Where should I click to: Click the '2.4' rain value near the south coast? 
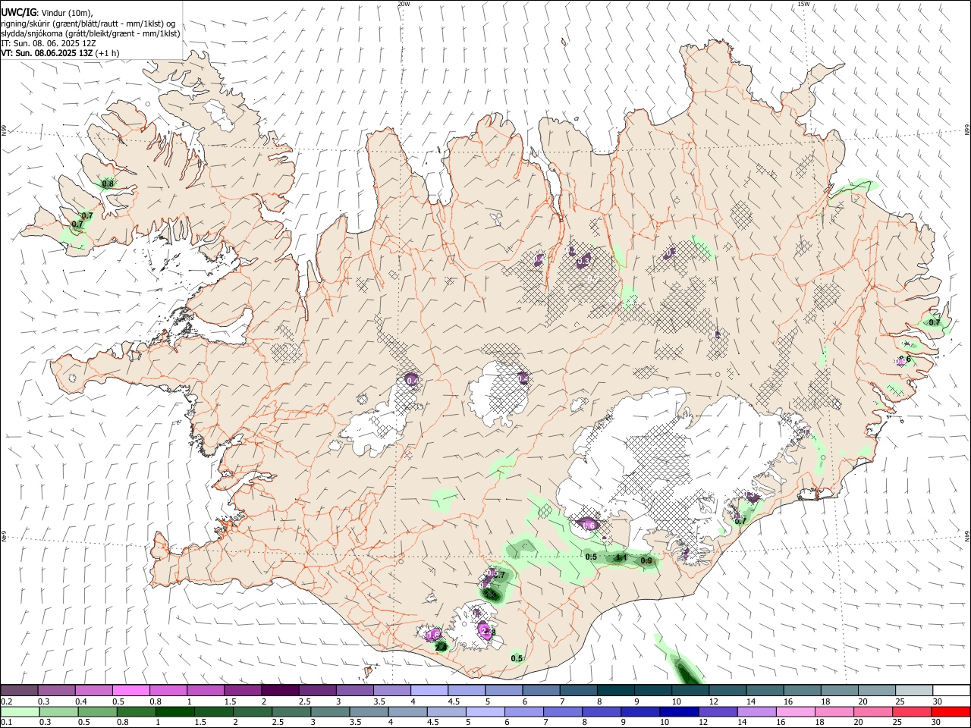441,647
